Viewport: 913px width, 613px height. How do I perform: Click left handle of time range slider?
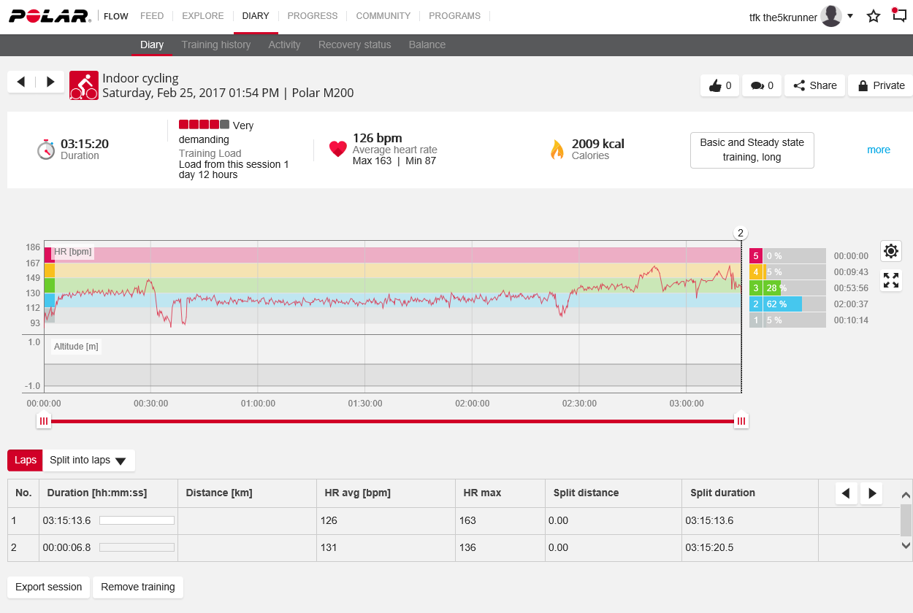coord(44,420)
